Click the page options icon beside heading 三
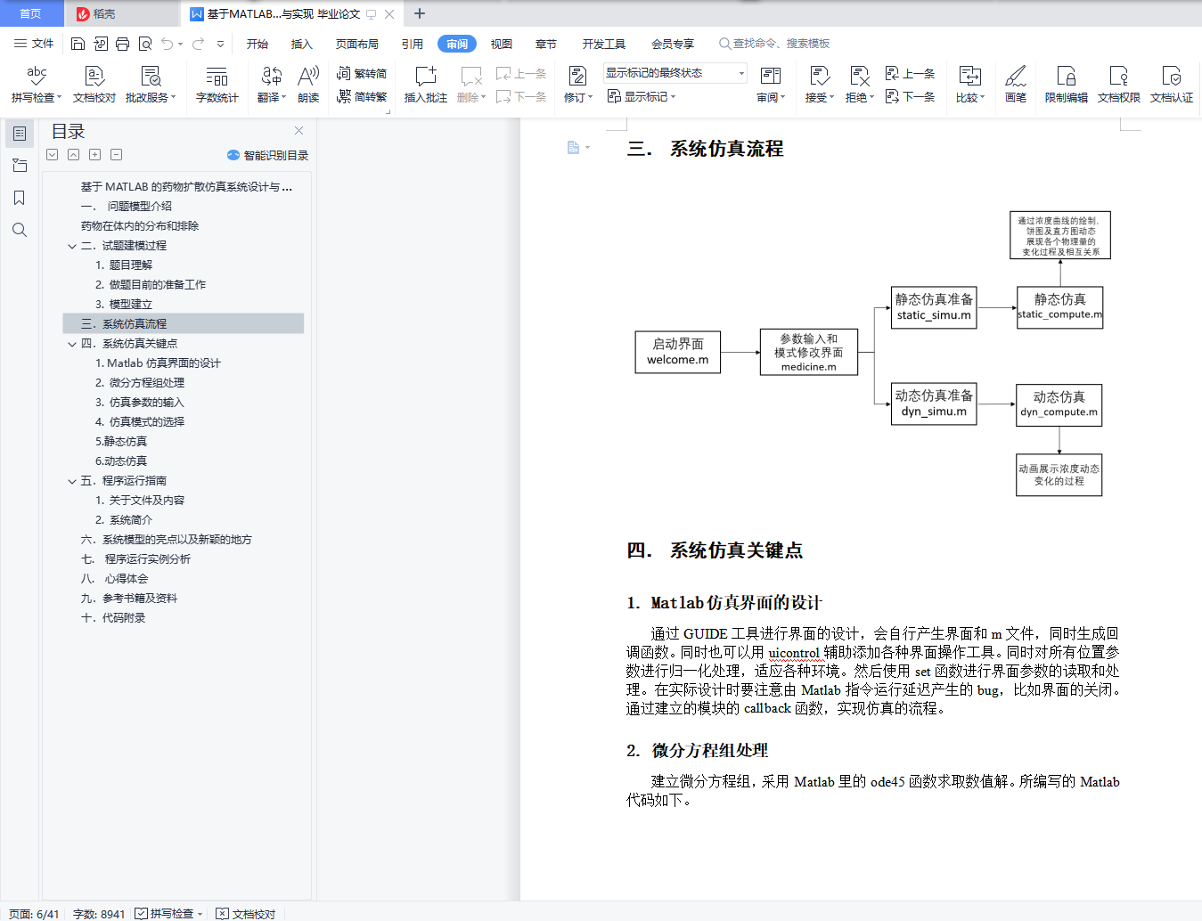This screenshot has width=1202, height=921. (x=578, y=147)
